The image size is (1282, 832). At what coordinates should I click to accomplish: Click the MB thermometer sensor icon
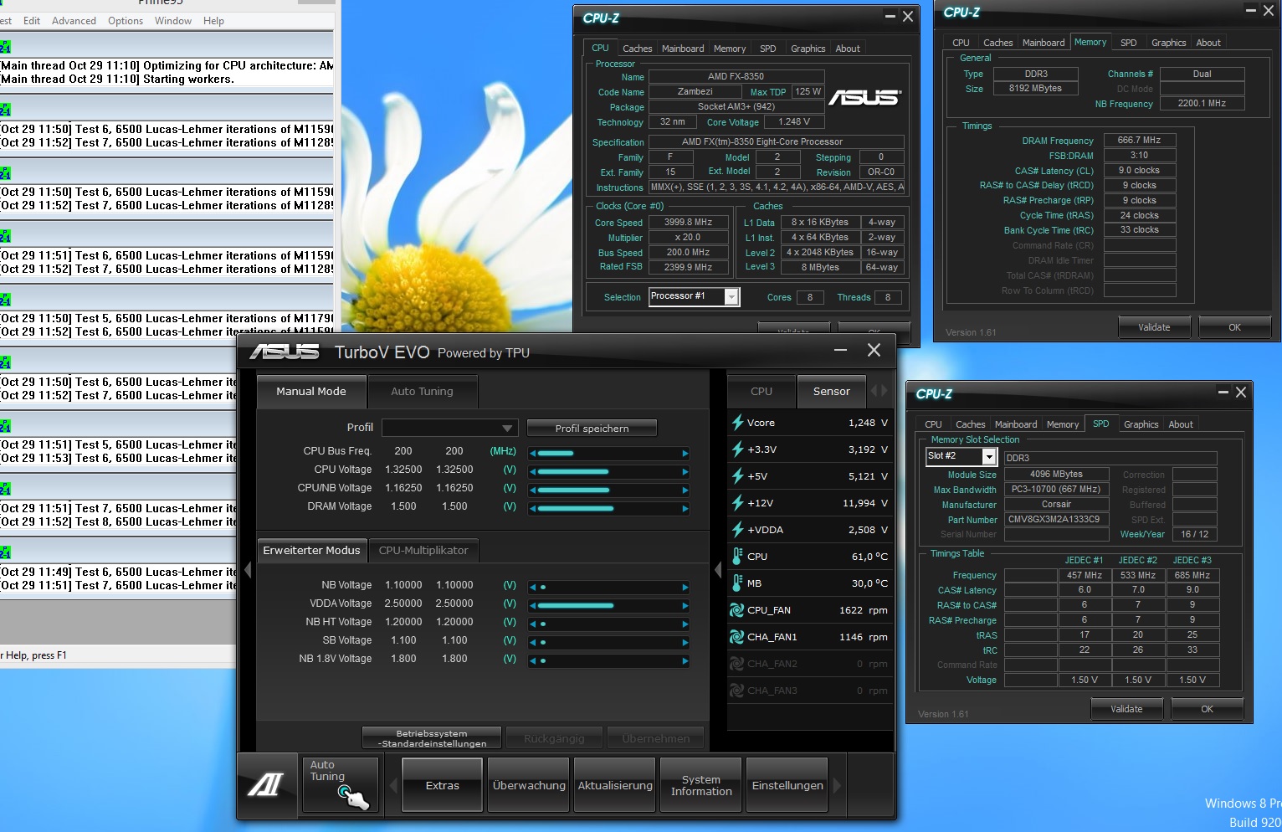pyautogui.click(x=737, y=583)
